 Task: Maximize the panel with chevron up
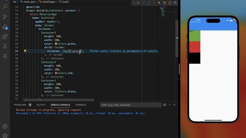pyautogui.click(x=170, y=105)
